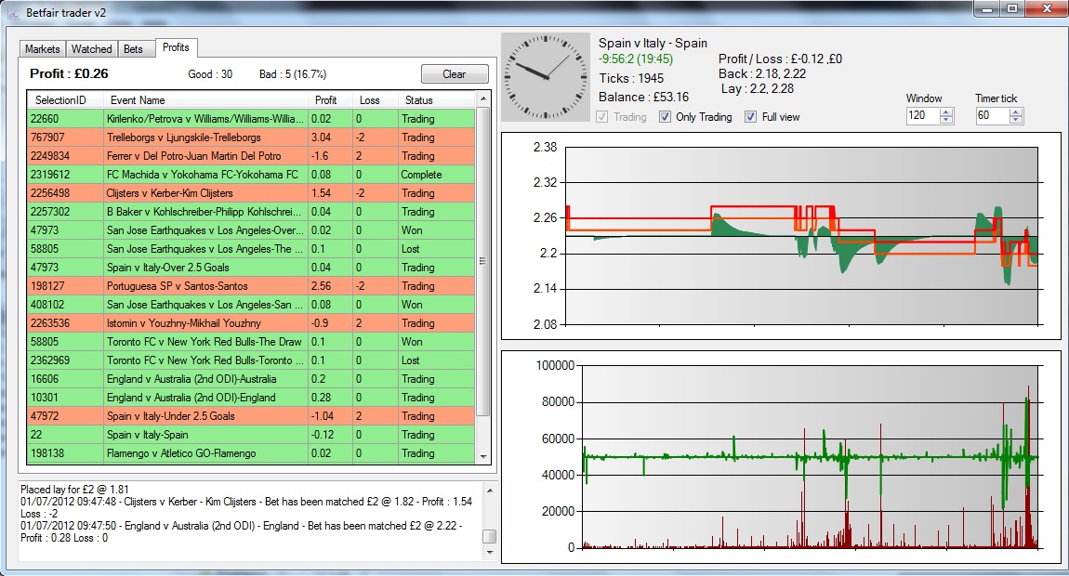
Task: Click the Ticks : 1945 label
Action: 631,78
